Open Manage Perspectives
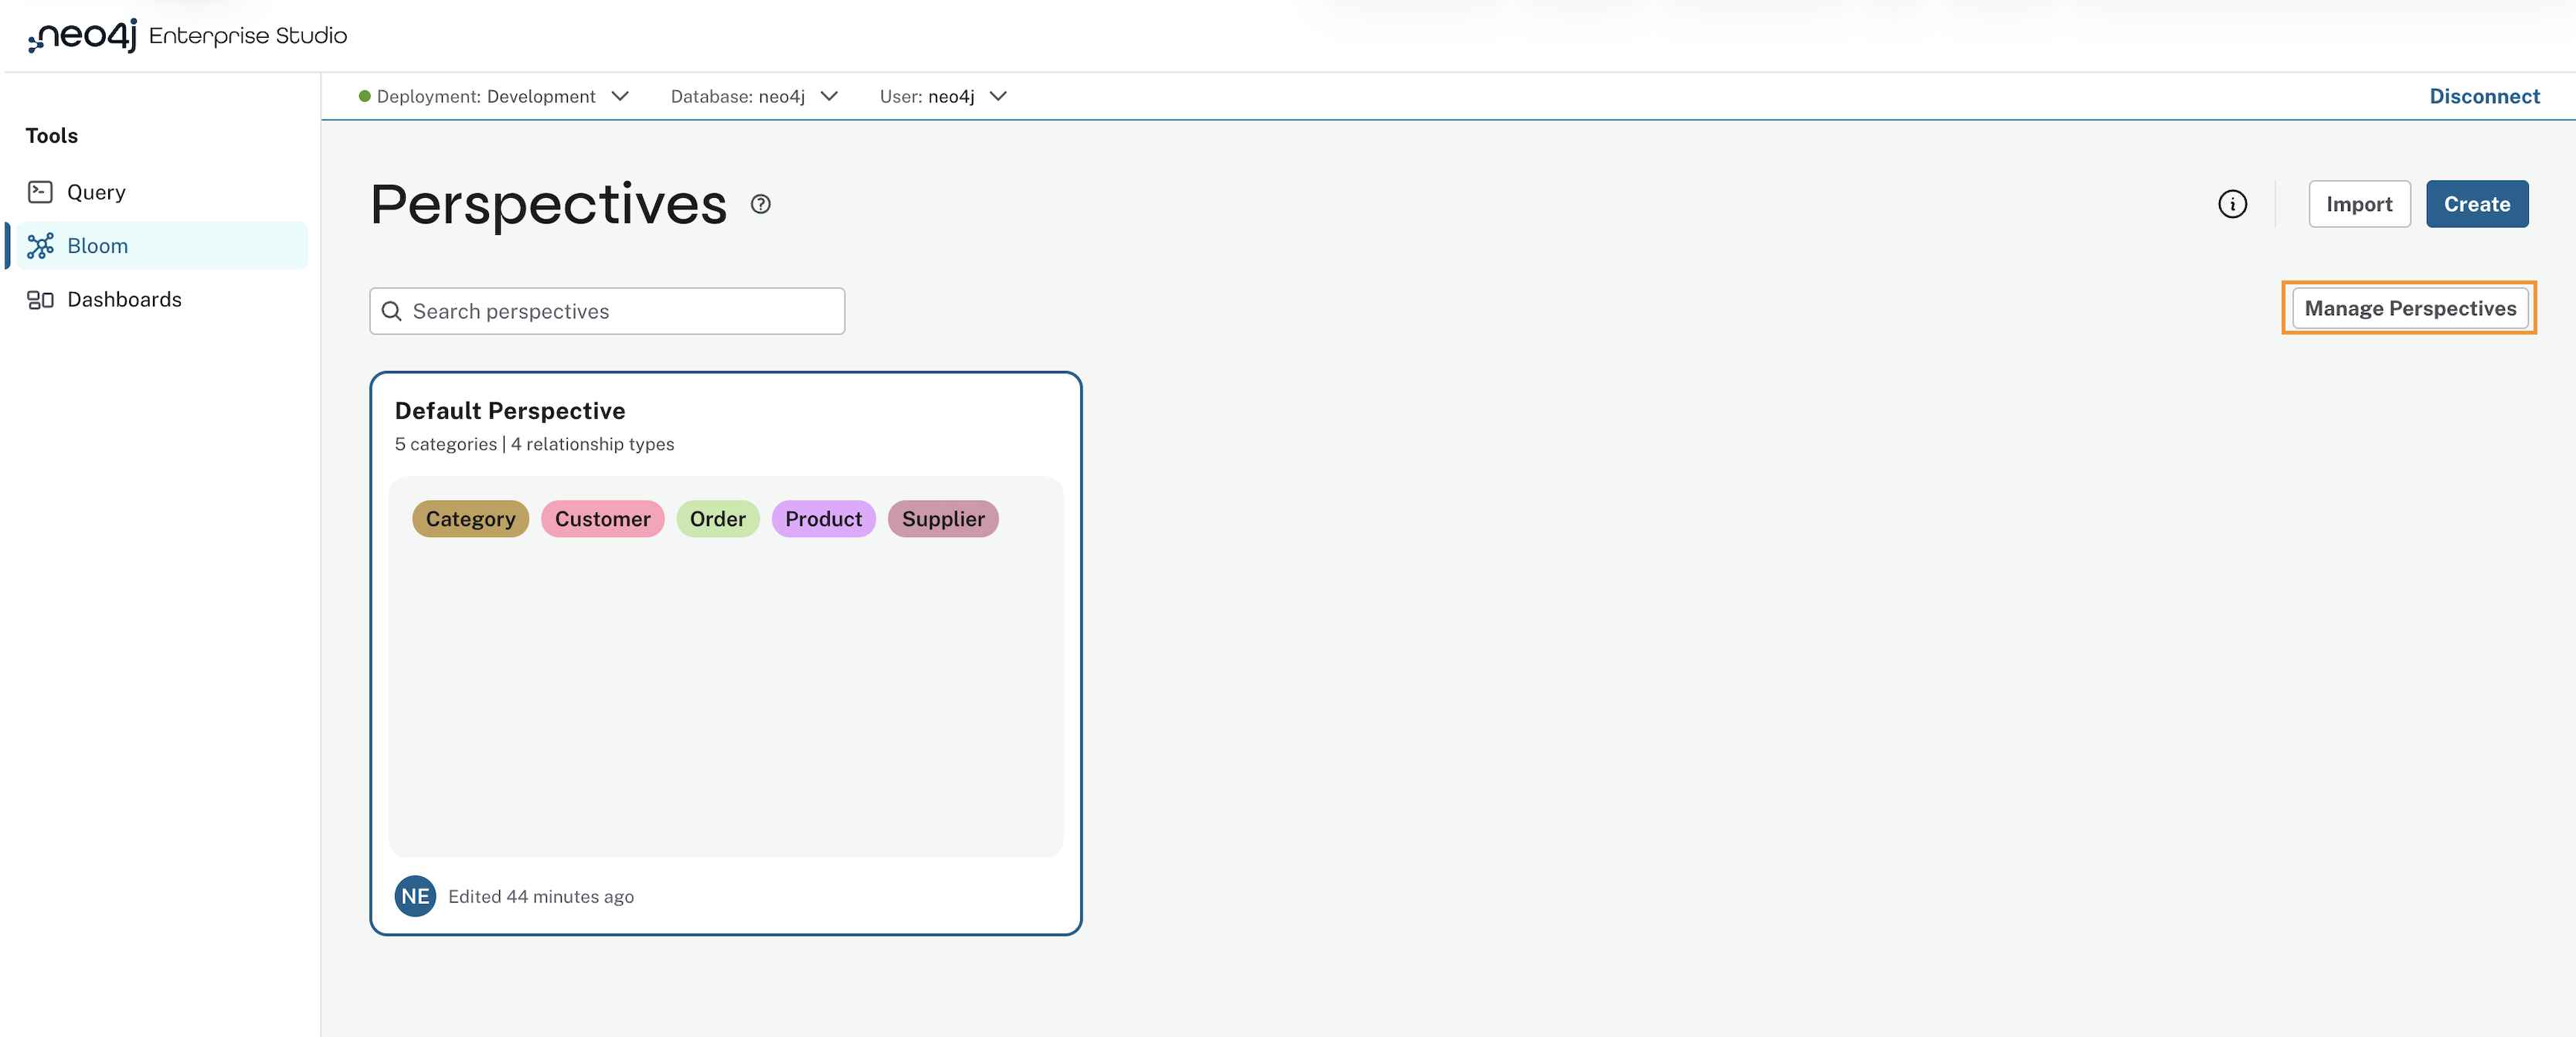2576x1037 pixels. tap(2410, 308)
